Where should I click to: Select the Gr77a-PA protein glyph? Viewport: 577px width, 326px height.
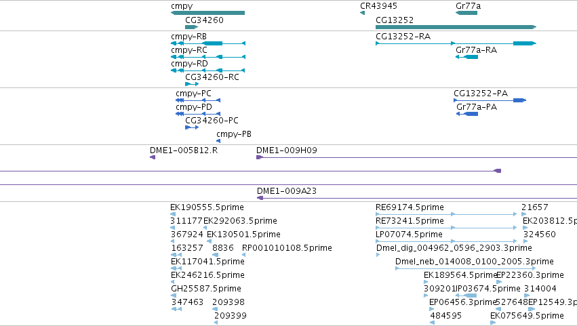click(467, 114)
